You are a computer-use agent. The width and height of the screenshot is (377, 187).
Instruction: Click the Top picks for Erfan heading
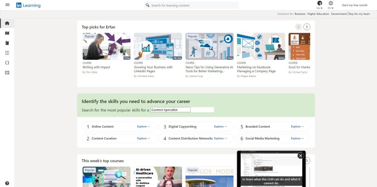pos(98,27)
